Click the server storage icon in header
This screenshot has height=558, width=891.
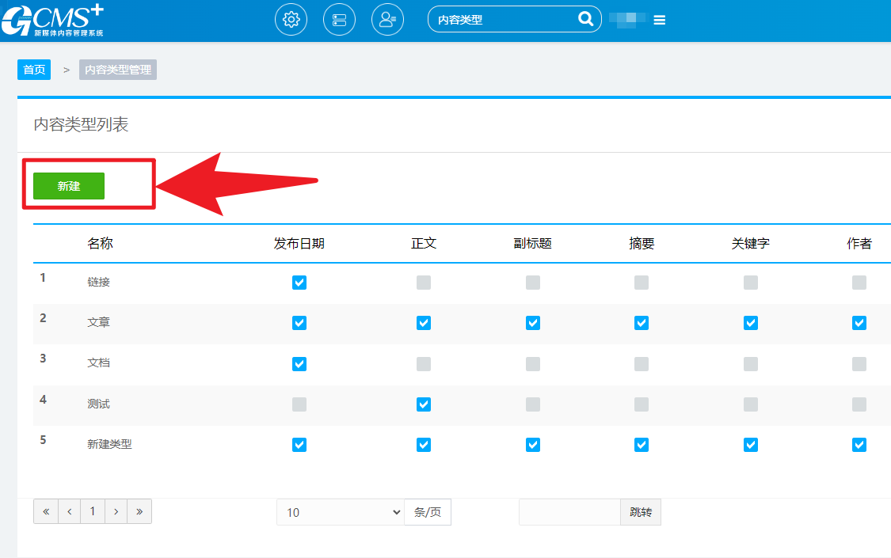click(x=339, y=20)
